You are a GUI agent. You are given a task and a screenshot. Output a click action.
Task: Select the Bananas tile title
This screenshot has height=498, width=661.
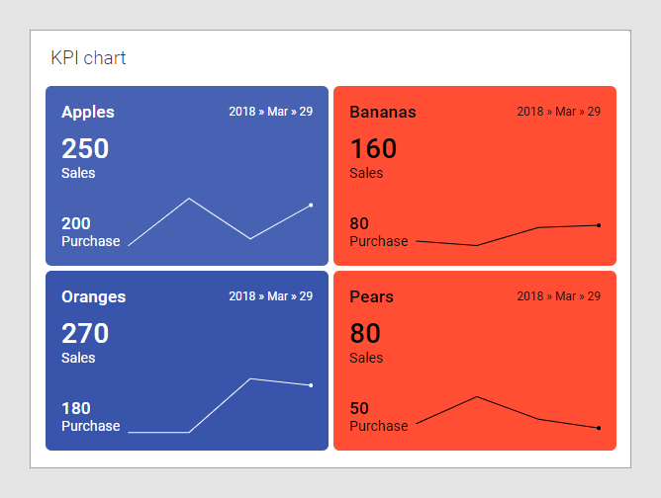(x=383, y=112)
